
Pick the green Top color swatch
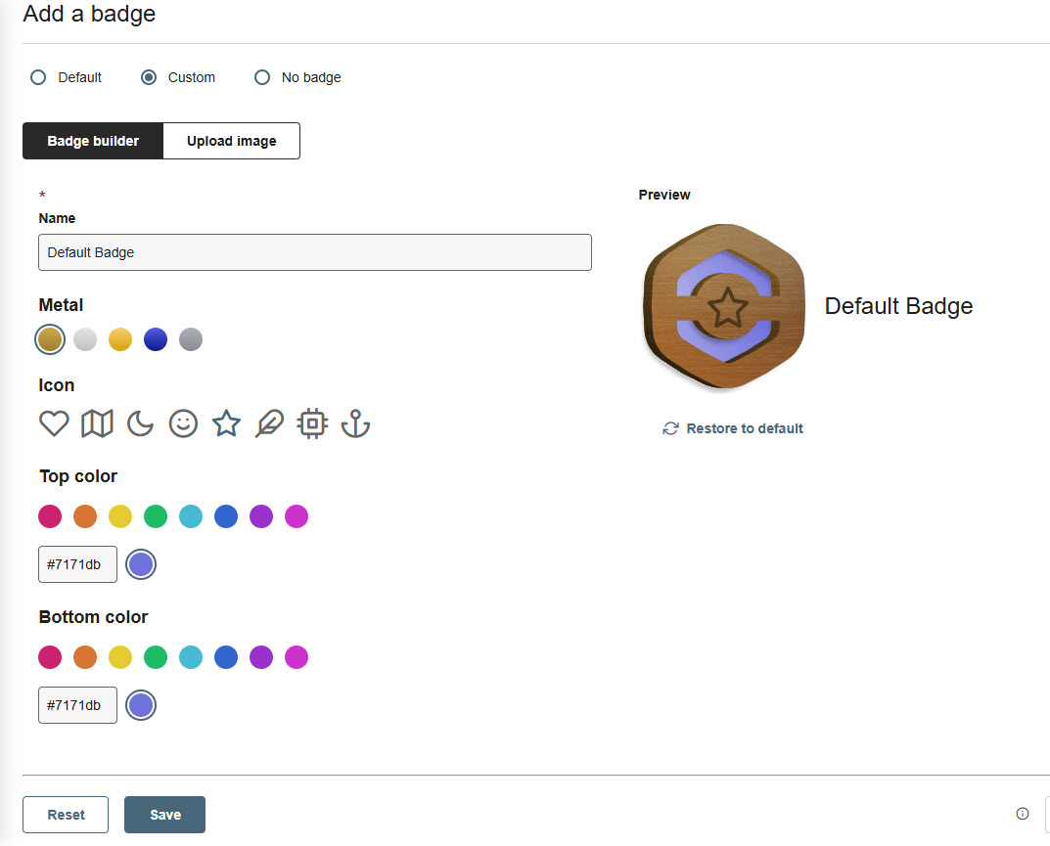[x=156, y=516]
